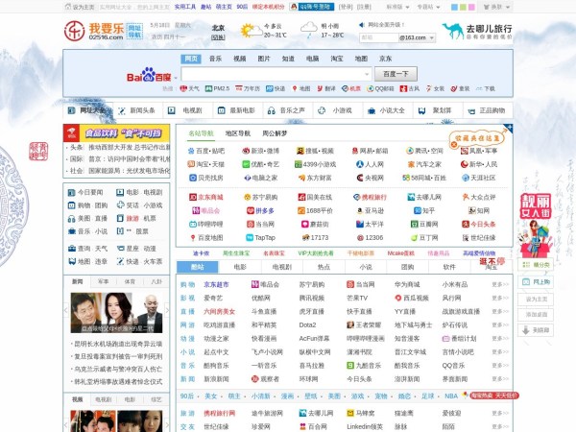Open the 万年历 calendar quick link

click(248, 88)
